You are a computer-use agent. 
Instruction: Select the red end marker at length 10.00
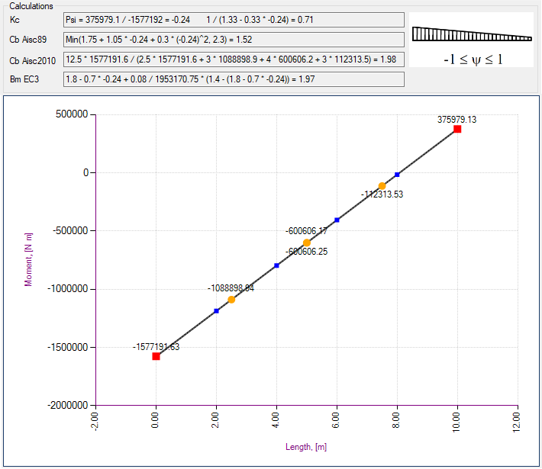tap(457, 129)
